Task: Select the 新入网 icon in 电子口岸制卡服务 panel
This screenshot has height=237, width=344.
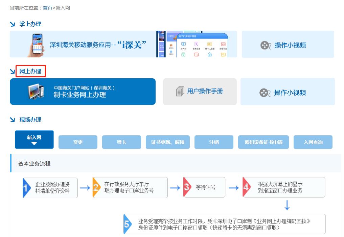Action: [x=183, y=44]
